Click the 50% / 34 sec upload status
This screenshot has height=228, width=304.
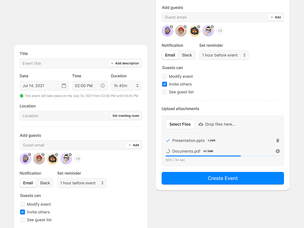175,160
